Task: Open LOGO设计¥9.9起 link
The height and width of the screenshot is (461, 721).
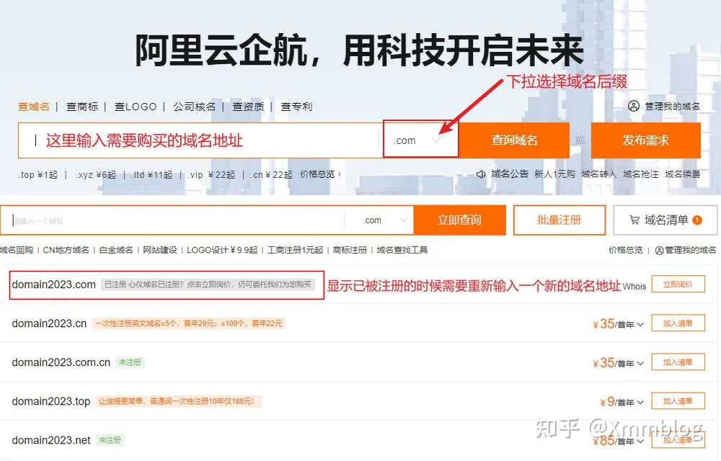Action: click(222, 250)
